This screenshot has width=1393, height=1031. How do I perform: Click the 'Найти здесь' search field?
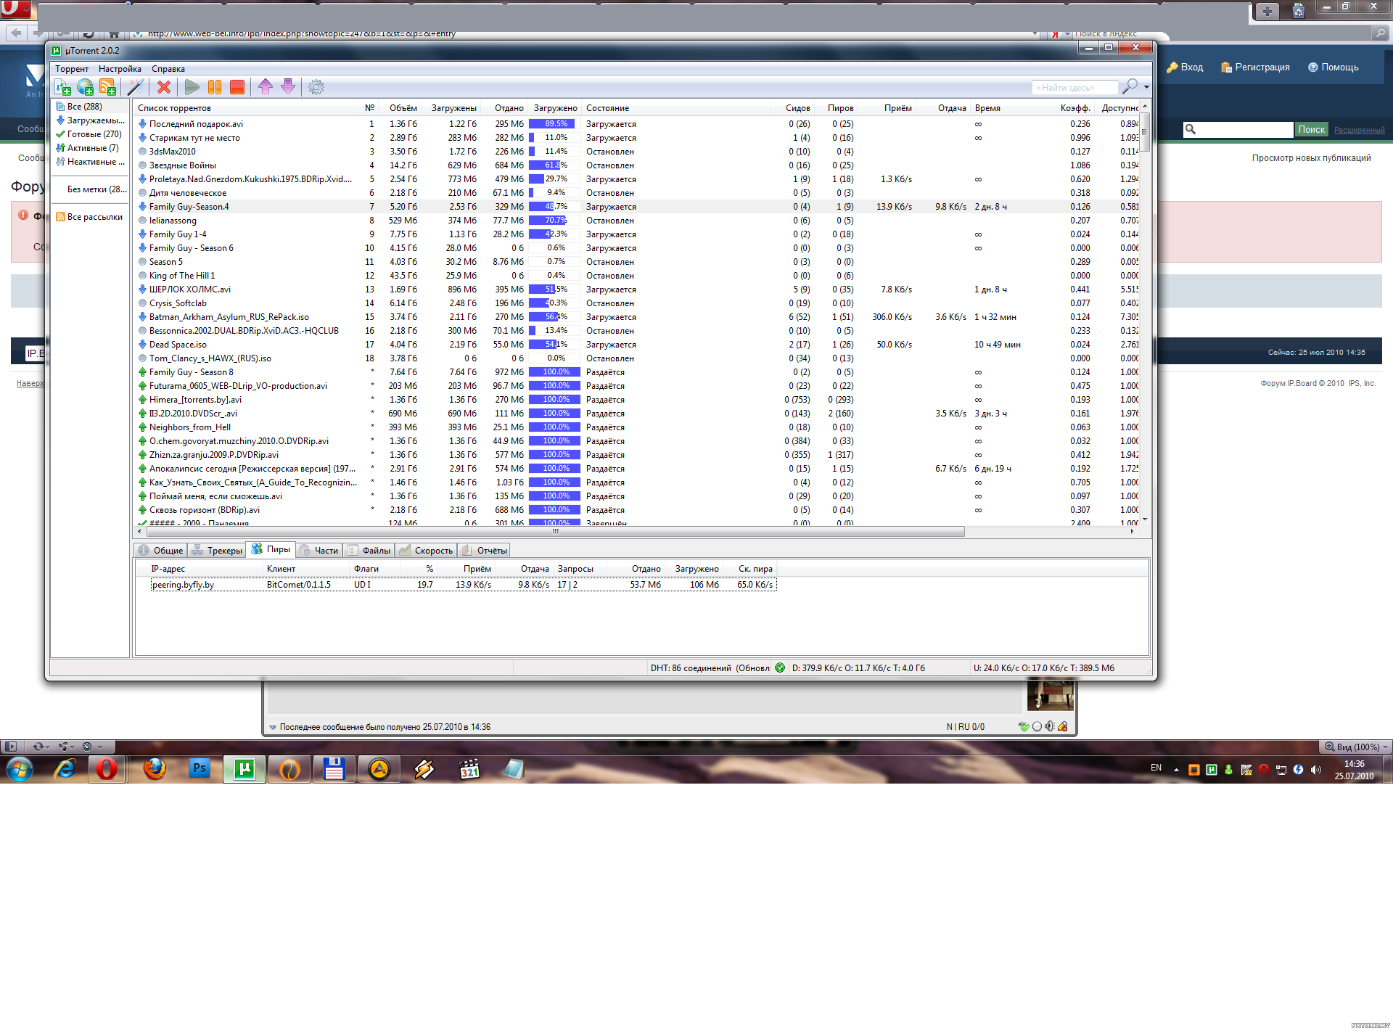[1074, 88]
